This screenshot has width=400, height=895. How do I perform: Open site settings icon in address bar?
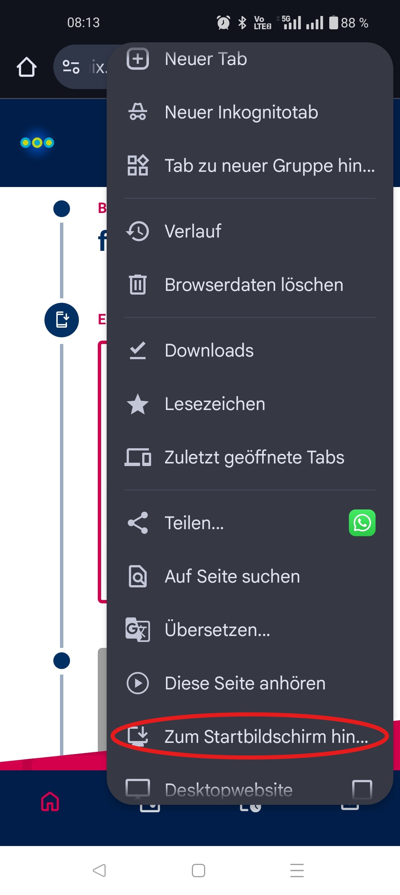coord(71,67)
